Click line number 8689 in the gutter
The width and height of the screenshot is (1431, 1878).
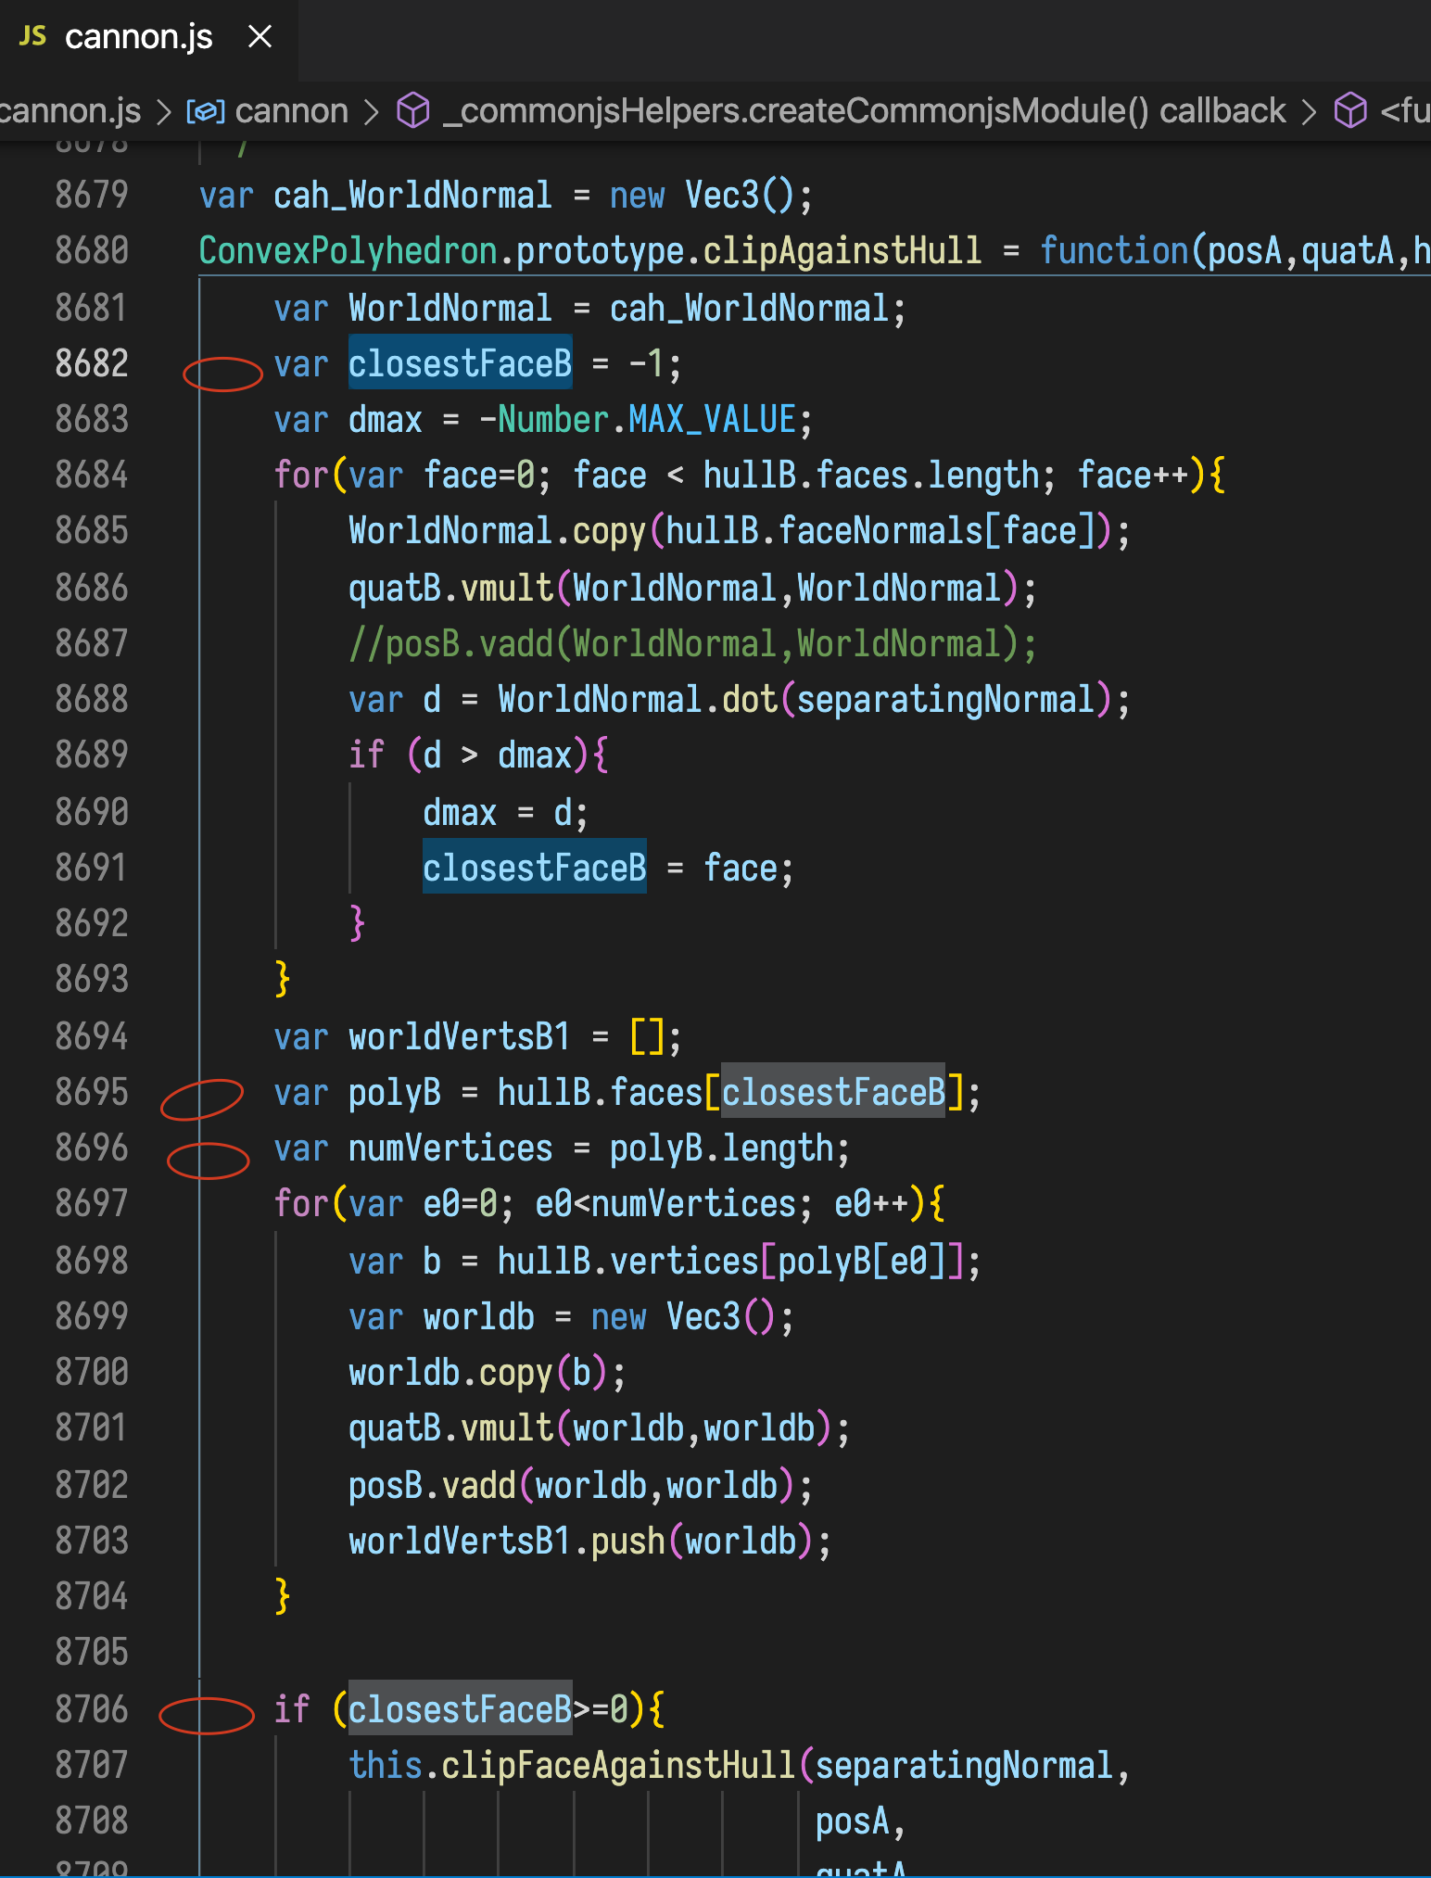[92, 755]
